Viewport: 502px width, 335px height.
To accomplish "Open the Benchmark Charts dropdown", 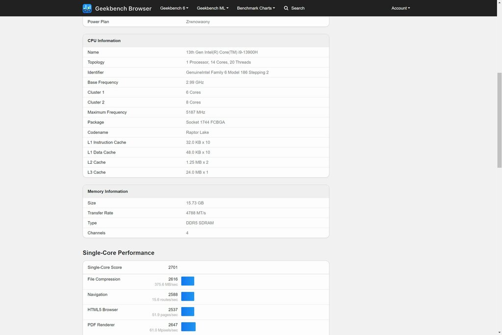I will tap(256, 8).
